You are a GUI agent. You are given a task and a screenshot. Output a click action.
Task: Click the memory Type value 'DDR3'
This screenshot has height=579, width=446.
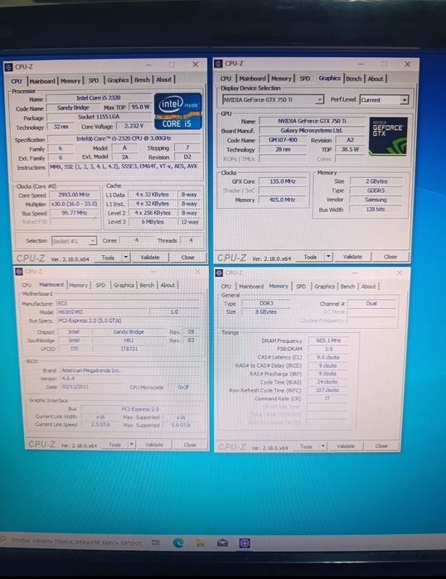pyautogui.click(x=266, y=303)
